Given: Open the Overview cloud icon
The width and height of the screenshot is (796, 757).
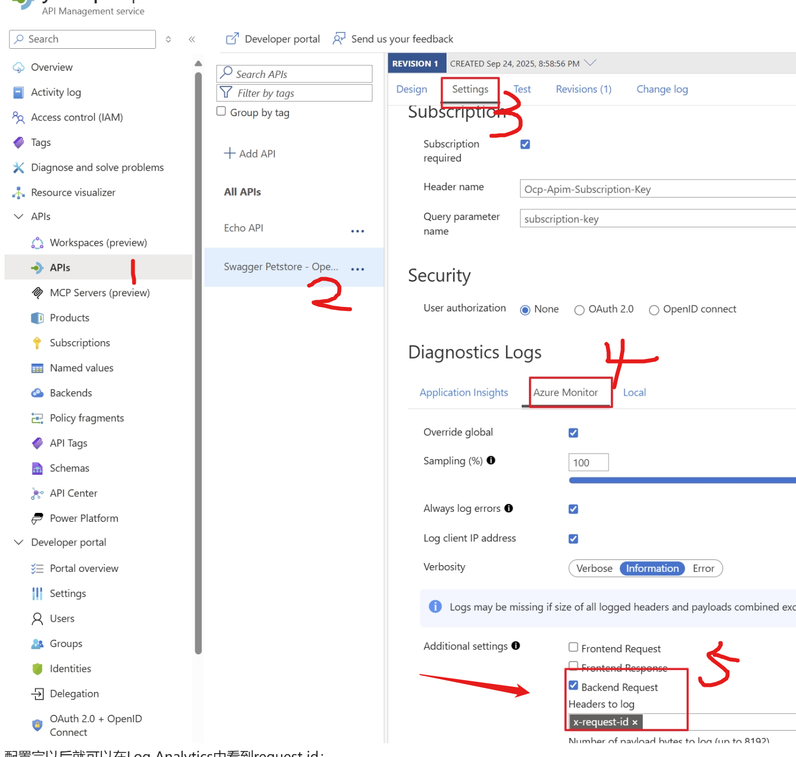Looking at the screenshot, I should [19, 67].
